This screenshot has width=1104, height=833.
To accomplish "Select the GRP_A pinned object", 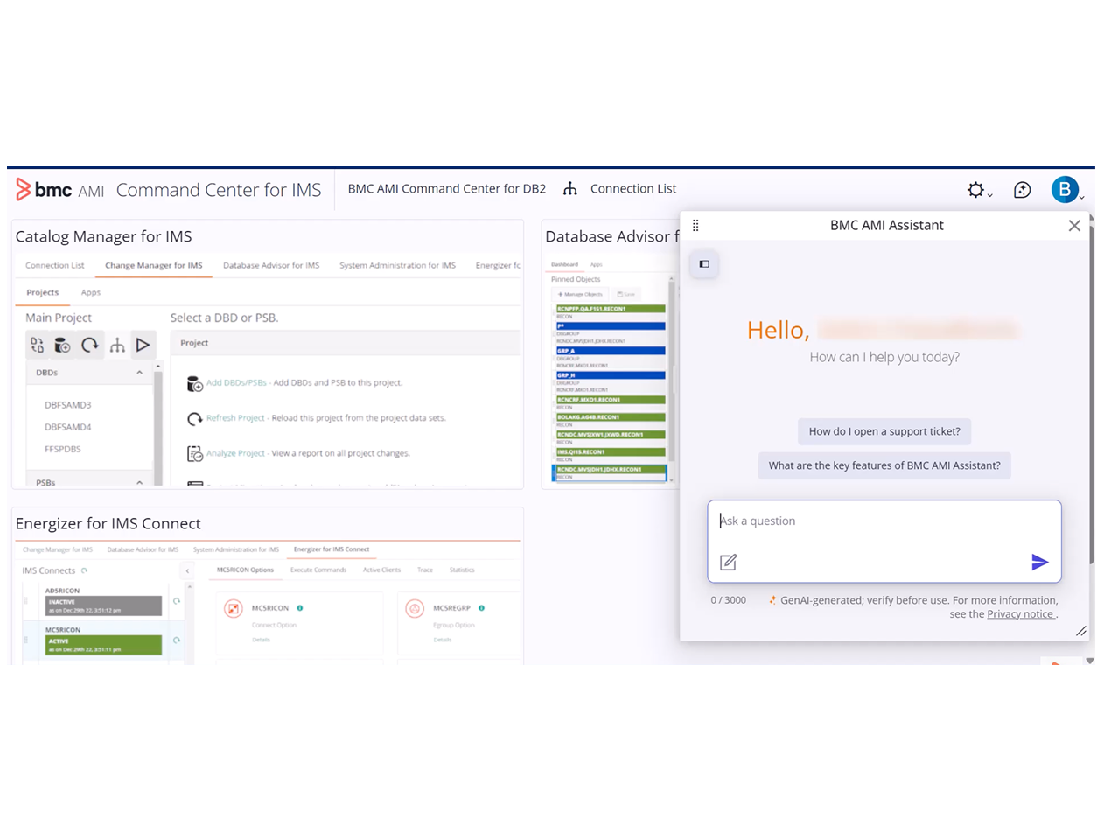I will [610, 350].
